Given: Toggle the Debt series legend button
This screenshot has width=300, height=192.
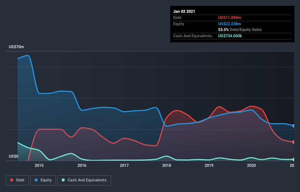Looking at the screenshot, I should pos(17,180).
